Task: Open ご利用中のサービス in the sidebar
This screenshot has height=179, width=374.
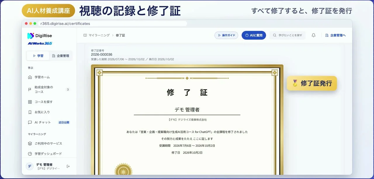Action: [49, 143]
